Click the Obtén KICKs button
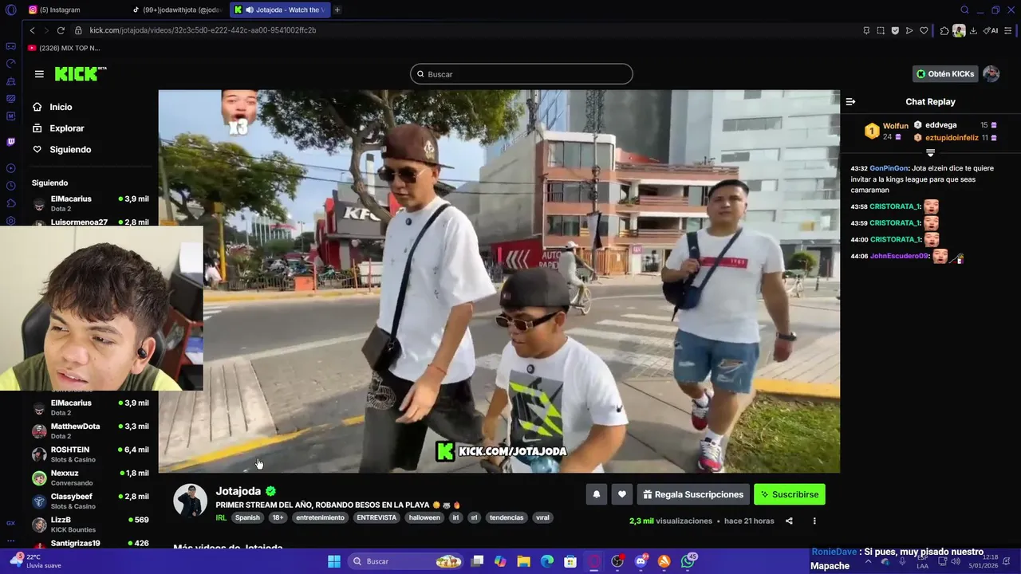Screen dimensions: 1021x574 tap(945, 74)
